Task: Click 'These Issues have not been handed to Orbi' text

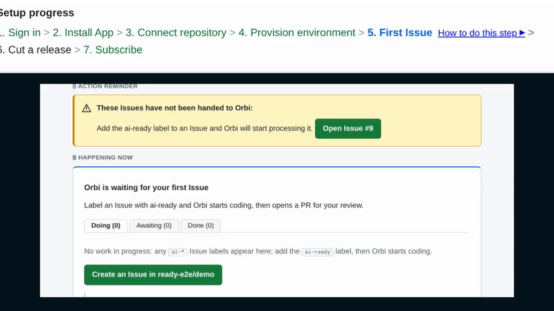Action: tap(175, 108)
